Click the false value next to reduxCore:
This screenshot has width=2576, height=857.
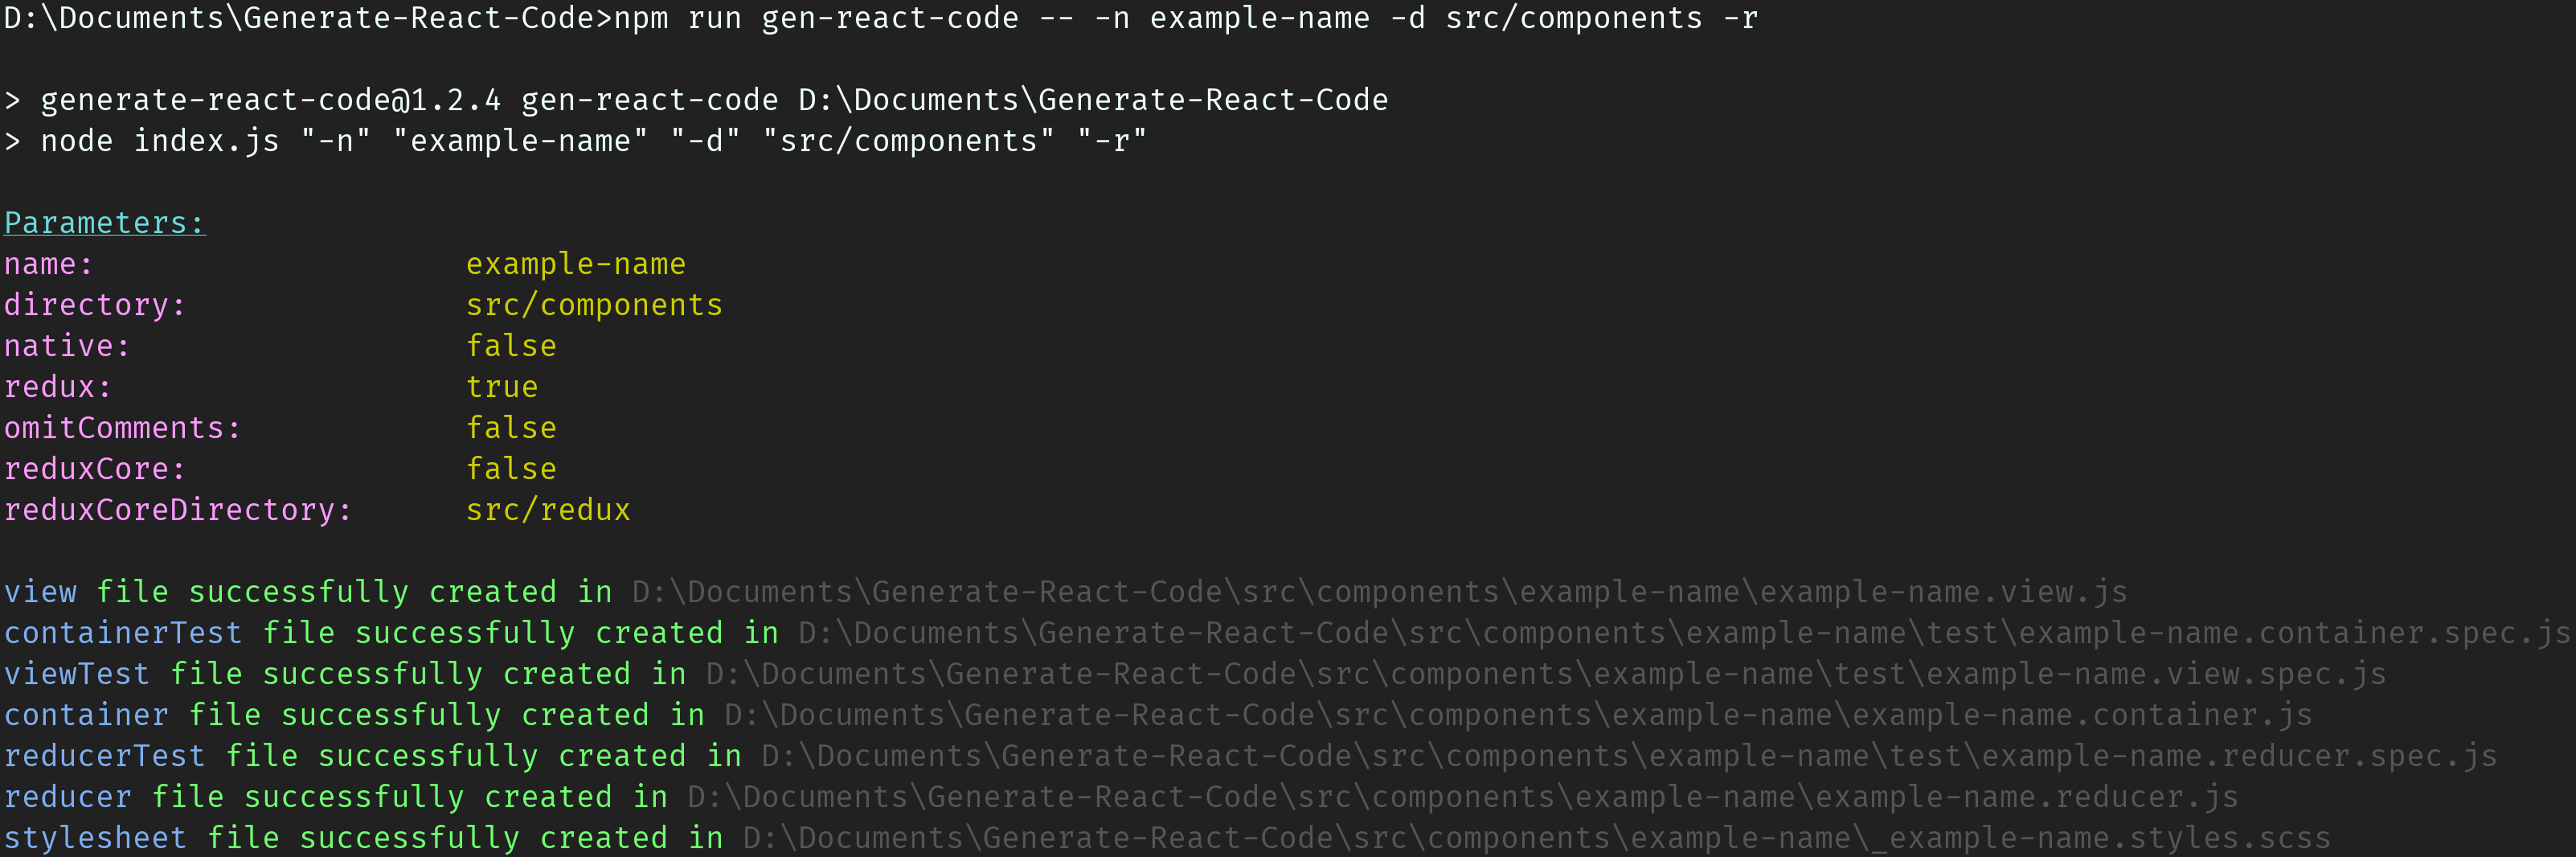511,469
